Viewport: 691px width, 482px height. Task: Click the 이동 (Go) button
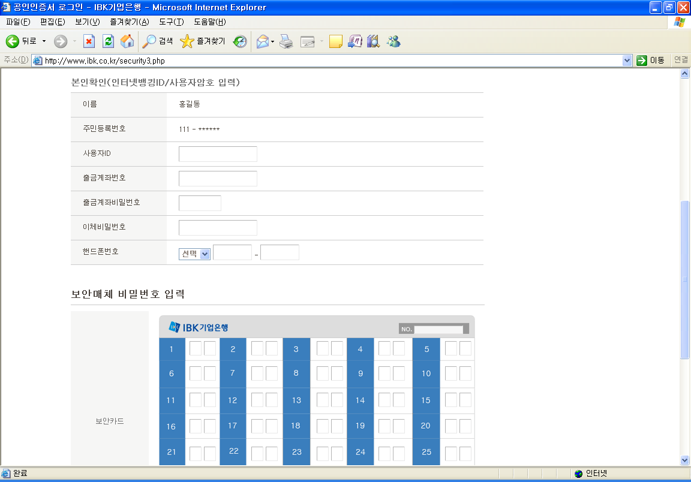pyautogui.click(x=650, y=61)
